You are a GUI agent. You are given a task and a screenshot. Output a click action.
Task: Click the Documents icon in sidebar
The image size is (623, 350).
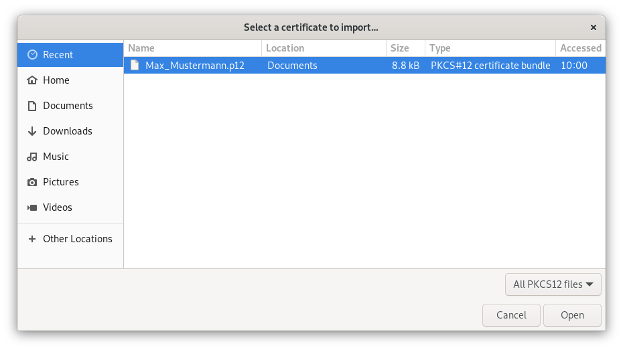click(32, 106)
